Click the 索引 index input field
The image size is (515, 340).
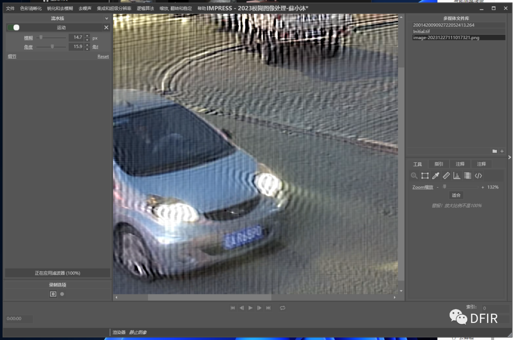[495, 308]
